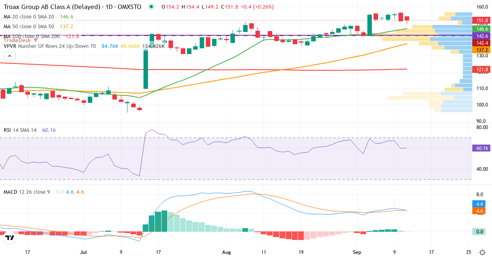Click the orange 4.6 signal axis label
The image size is (492, 258).
(x=479, y=211)
